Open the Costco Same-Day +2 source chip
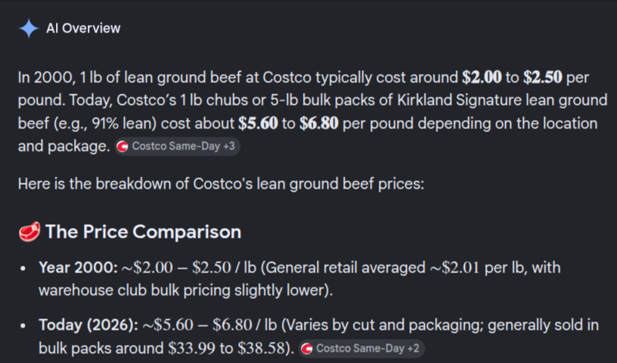The height and width of the screenshot is (363, 617). 361,349
